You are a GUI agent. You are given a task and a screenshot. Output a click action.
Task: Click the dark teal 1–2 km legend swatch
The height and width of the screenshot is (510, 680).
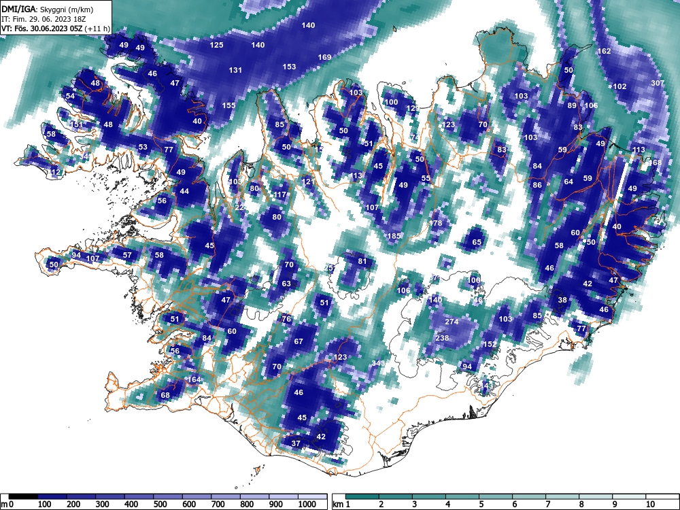[362, 496]
